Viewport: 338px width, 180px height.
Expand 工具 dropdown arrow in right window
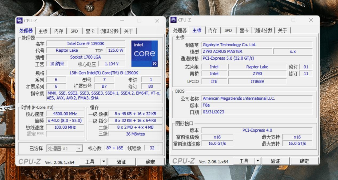(258, 161)
